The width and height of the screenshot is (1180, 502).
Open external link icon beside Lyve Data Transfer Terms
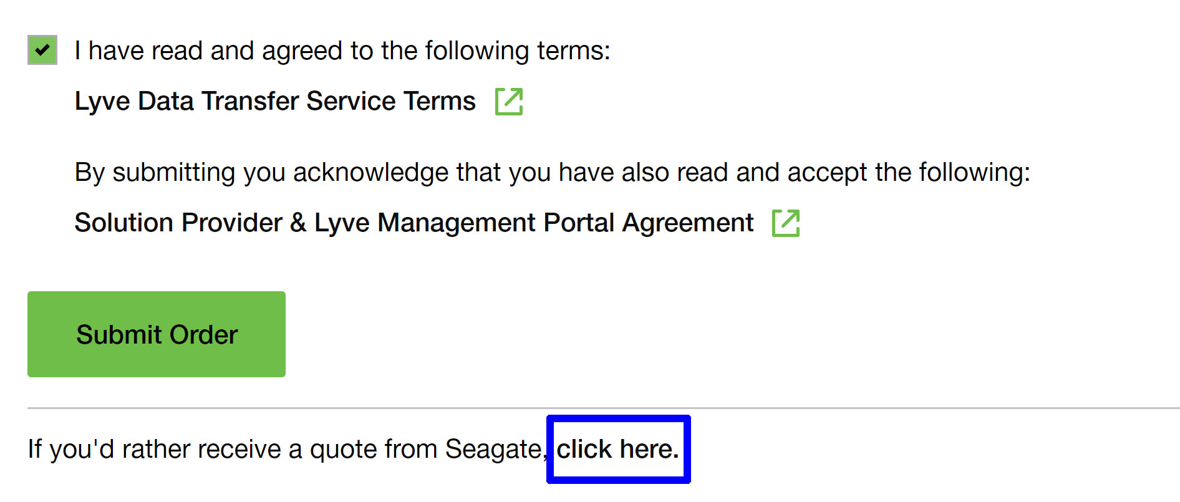click(509, 102)
